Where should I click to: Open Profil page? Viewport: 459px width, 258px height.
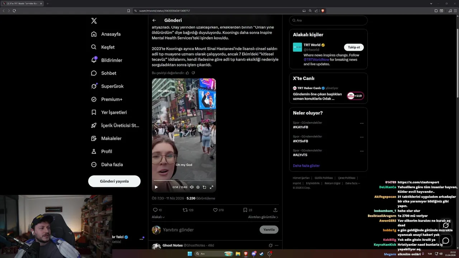coord(101,152)
